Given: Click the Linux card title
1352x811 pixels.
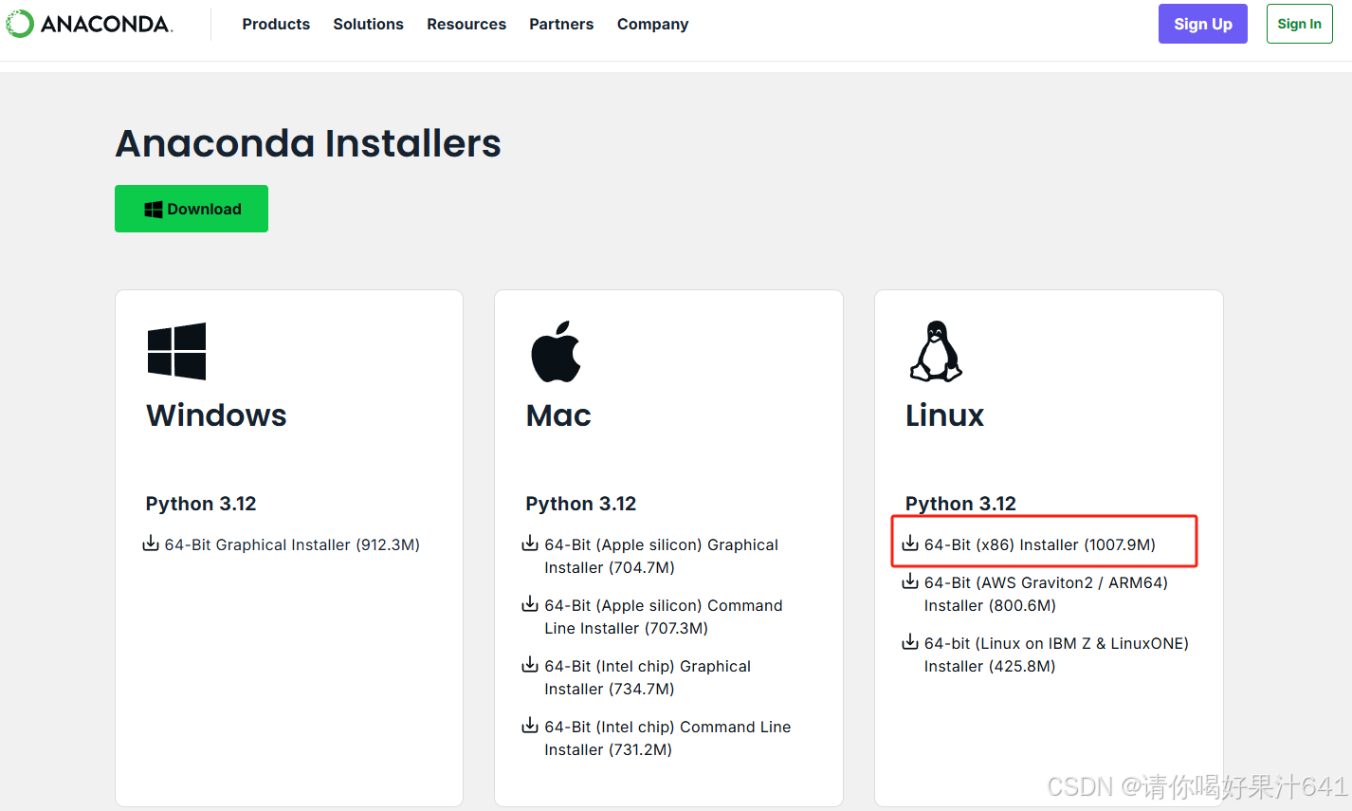Looking at the screenshot, I should pyautogui.click(x=944, y=415).
